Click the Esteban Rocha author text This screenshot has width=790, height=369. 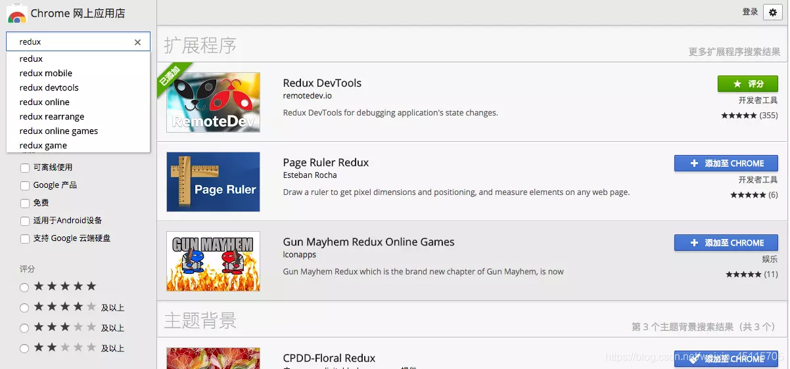point(310,175)
